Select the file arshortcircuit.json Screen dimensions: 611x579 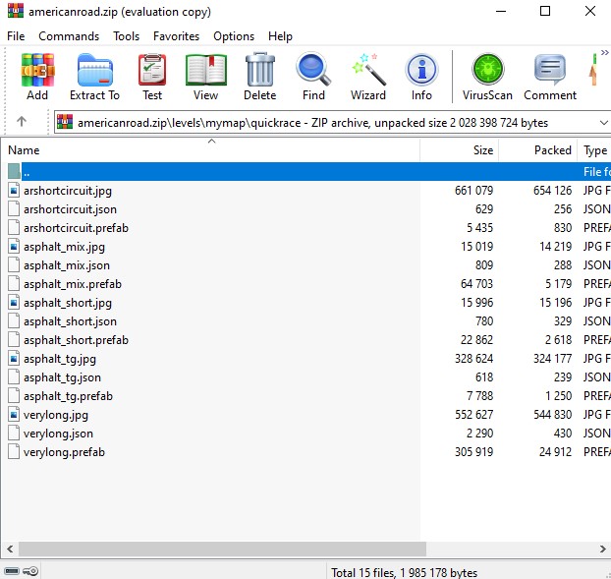coord(70,209)
